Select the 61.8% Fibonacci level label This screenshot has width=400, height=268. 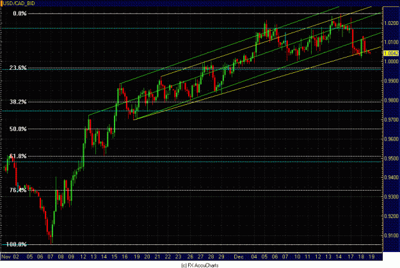18,156
